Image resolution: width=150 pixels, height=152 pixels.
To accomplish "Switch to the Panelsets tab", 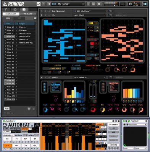I will coord(28,14).
